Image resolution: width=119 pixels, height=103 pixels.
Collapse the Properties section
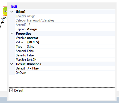12,34
